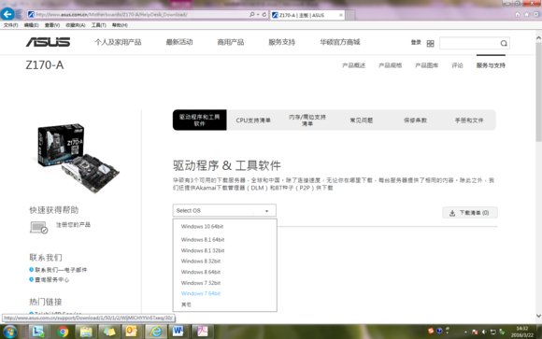
Task: Open the 编辑(E) menu
Action: (31, 25)
